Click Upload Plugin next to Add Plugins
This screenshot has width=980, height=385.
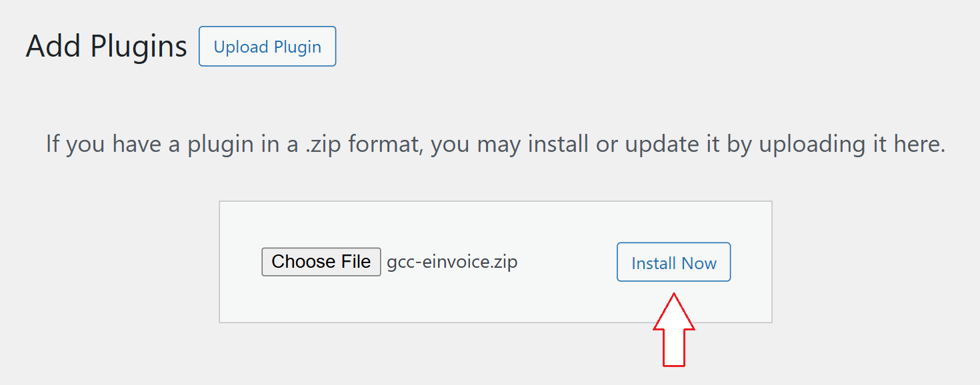(267, 46)
